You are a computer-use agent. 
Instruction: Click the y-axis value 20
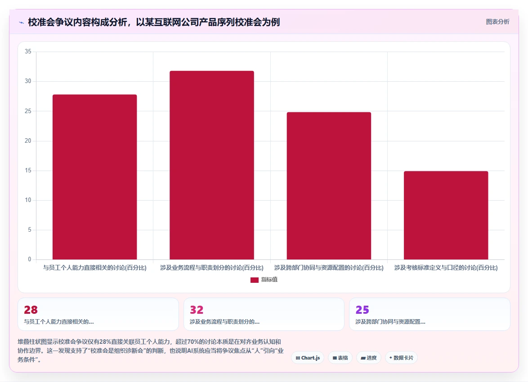click(x=28, y=141)
